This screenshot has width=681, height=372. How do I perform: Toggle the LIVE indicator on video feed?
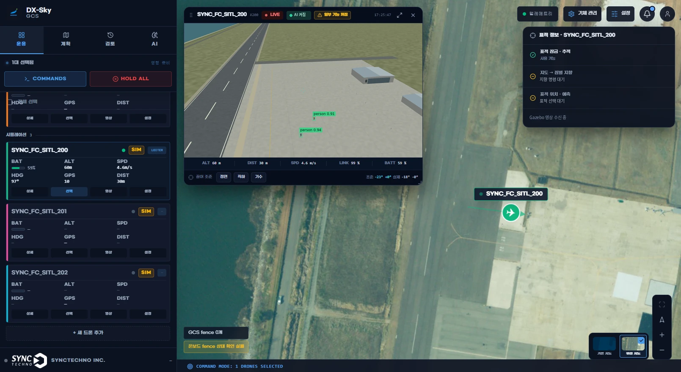pos(273,15)
